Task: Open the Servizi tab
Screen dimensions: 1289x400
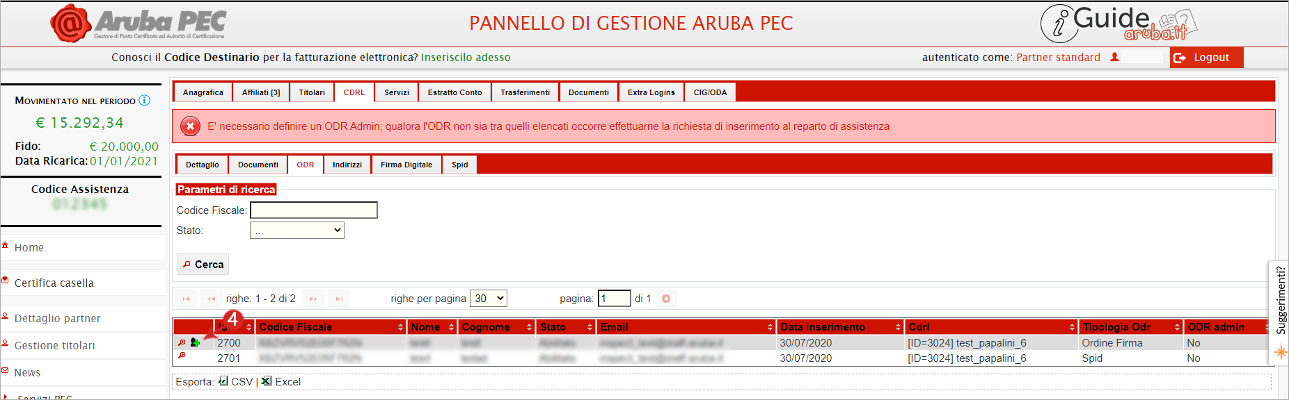Action: [x=397, y=92]
